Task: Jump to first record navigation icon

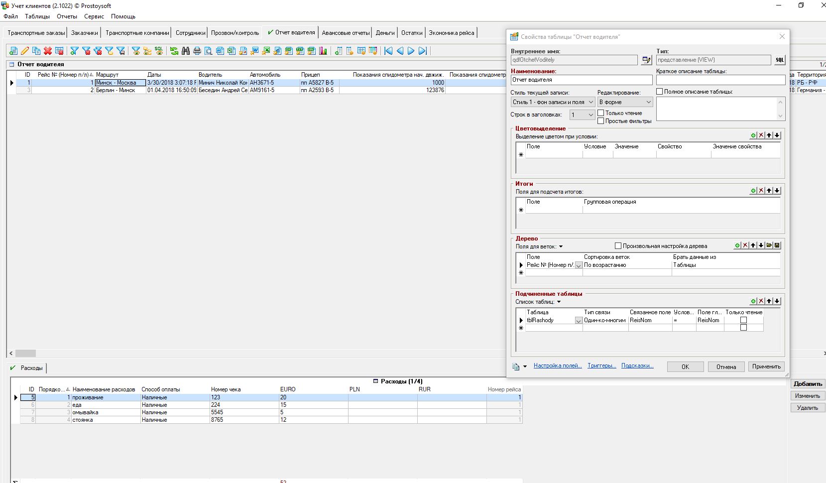Action: (388, 51)
